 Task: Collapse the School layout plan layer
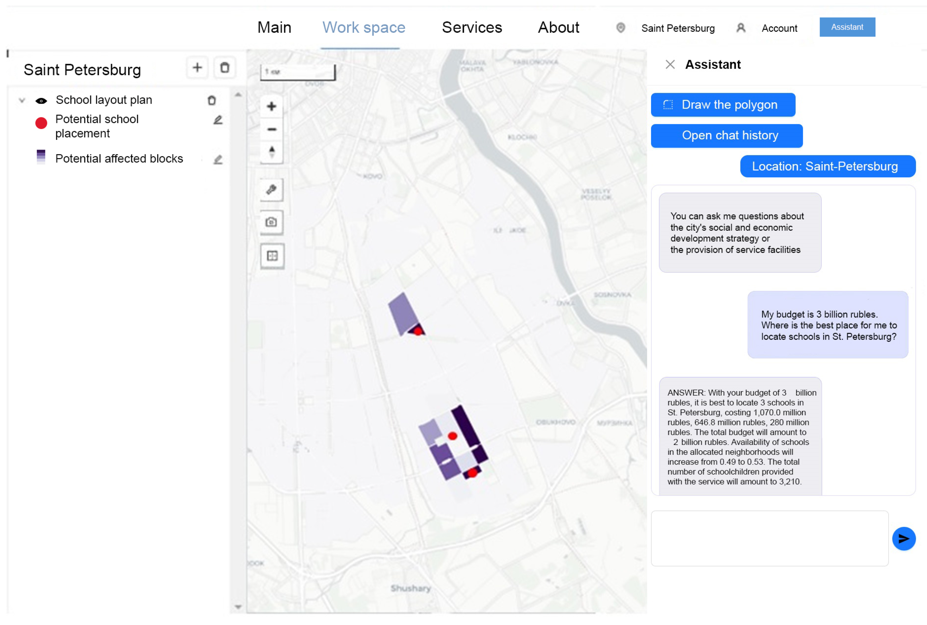[x=22, y=101]
